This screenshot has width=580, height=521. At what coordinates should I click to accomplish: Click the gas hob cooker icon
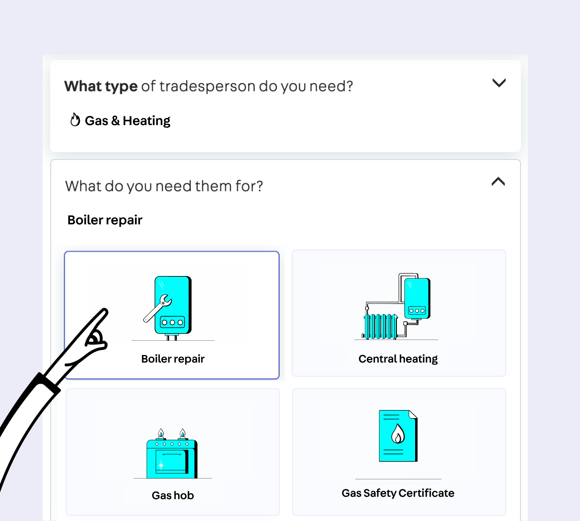[x=172, y=454]
